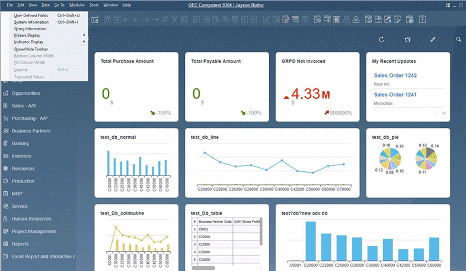This screenshot has height=271, width=466.
Task: Click the pencil edit dashboard icon
Action: click(x=433, y=40)
